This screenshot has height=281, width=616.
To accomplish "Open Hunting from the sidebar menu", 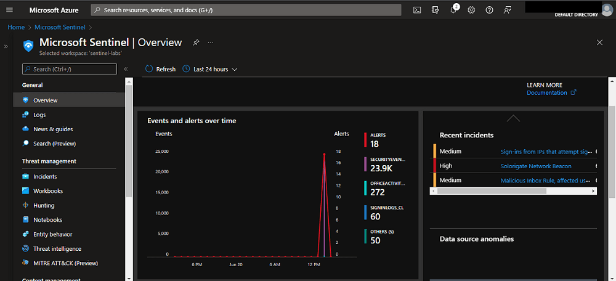I will click(44, 205).
